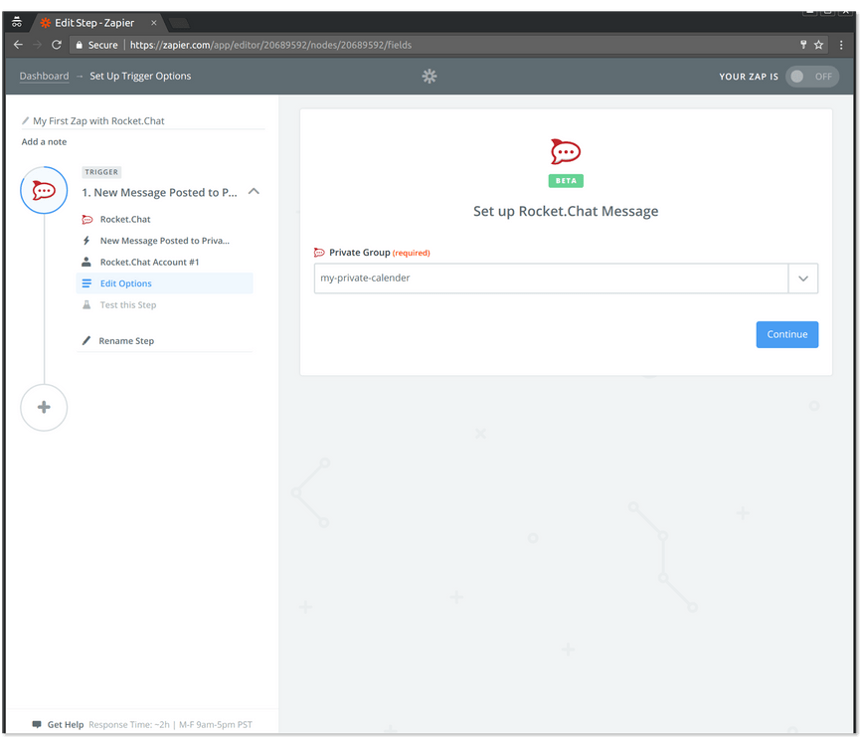Click the Continue button
This screenshot has width=860, height=746.
pyautogui.click(x=787, y=334)
